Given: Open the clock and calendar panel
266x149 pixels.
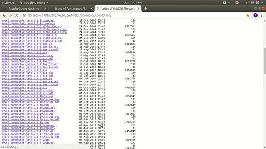Looking at the screenshot, I should pos(133,2).
